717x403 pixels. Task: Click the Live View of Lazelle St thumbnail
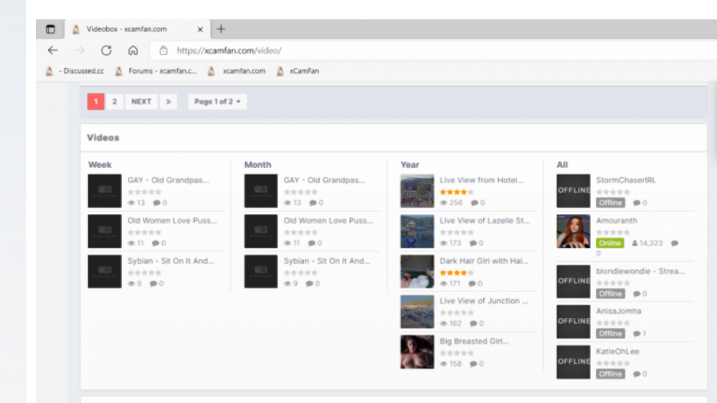coord(417,231)
